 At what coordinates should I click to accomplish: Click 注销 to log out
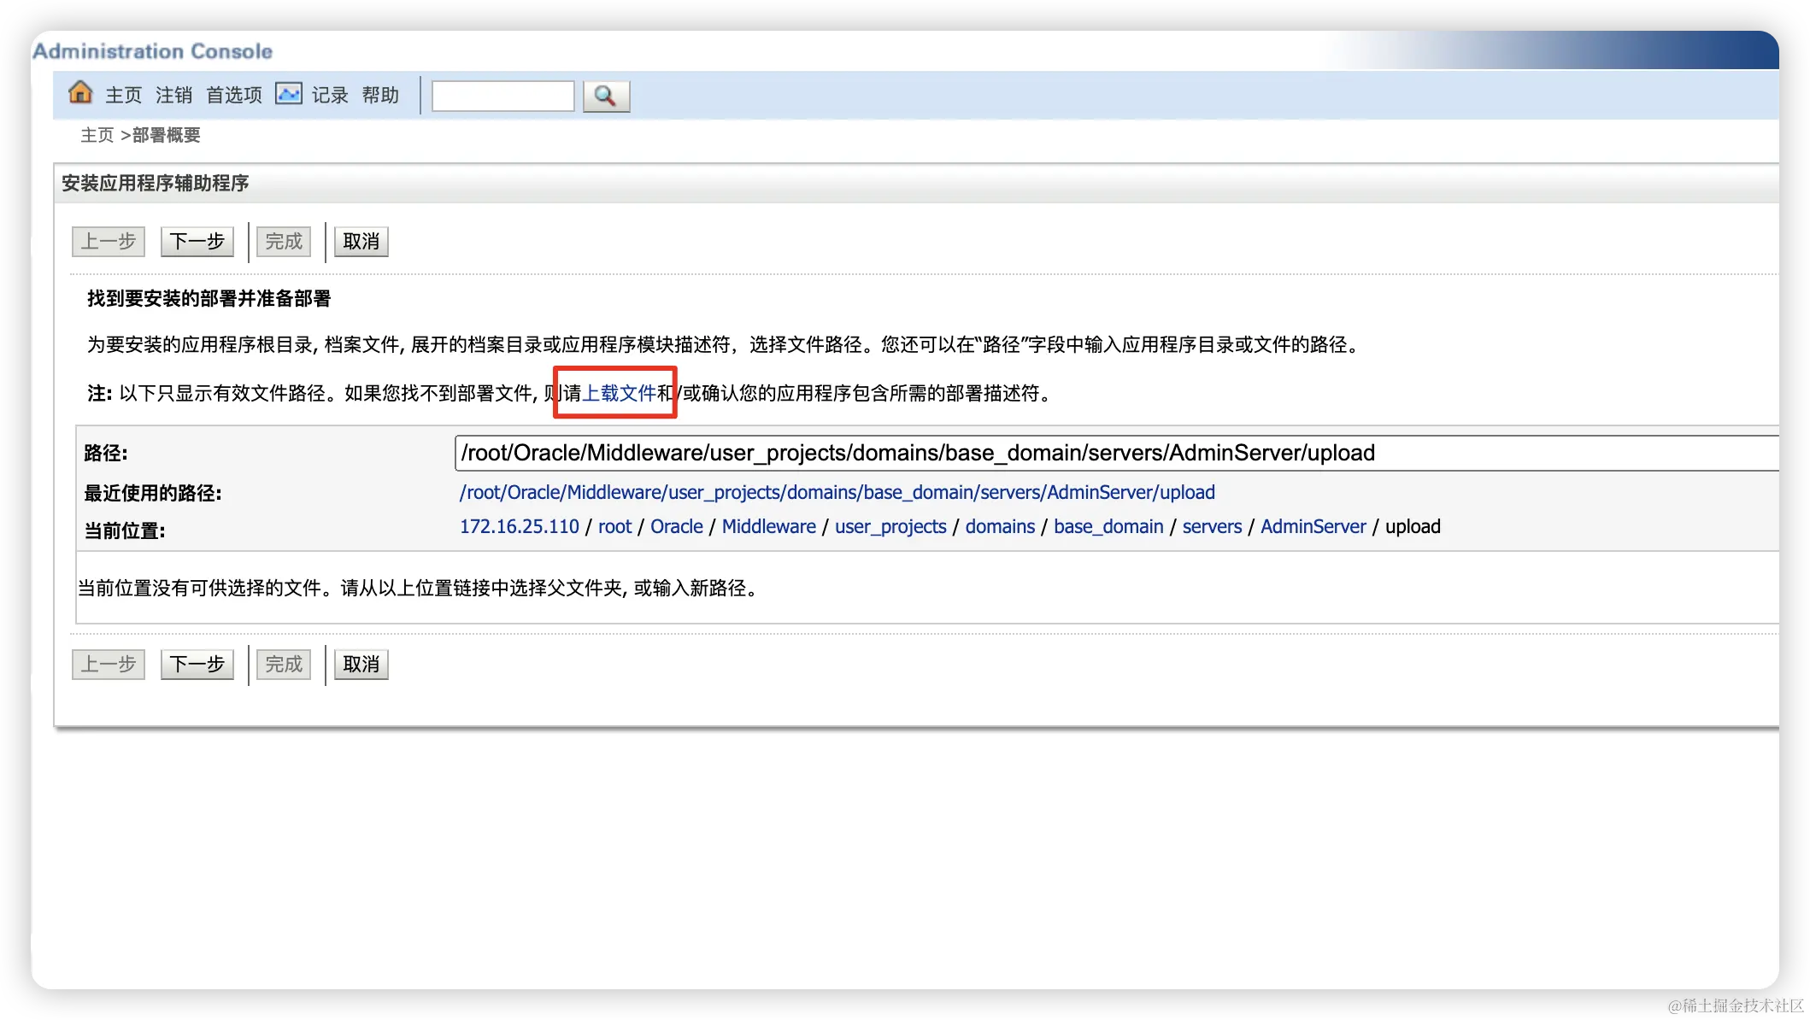[x=173, y=95]
